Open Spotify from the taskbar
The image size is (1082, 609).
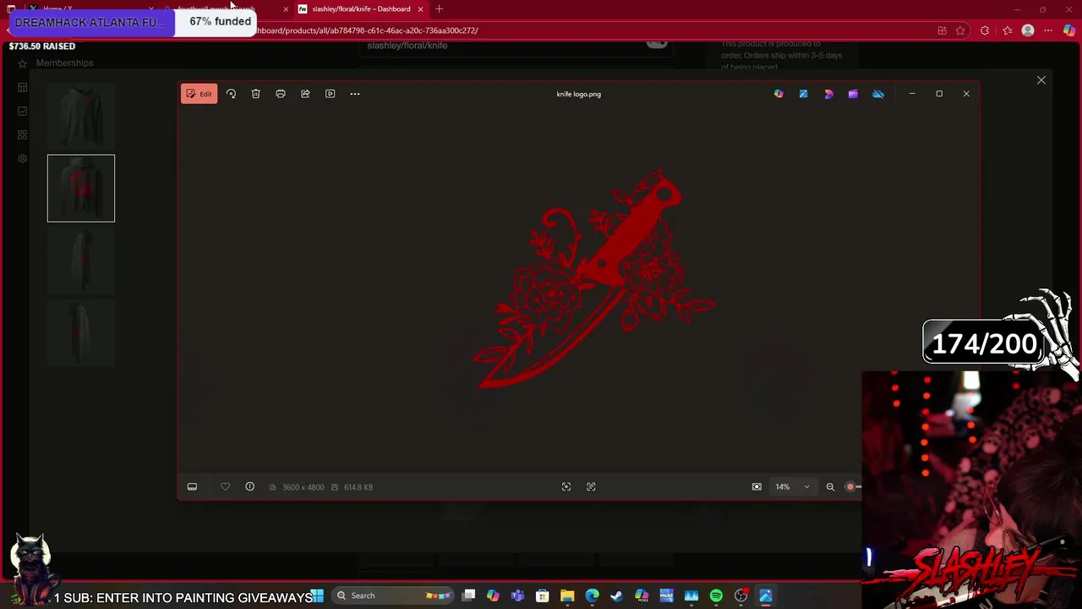(x=716, y=595)
